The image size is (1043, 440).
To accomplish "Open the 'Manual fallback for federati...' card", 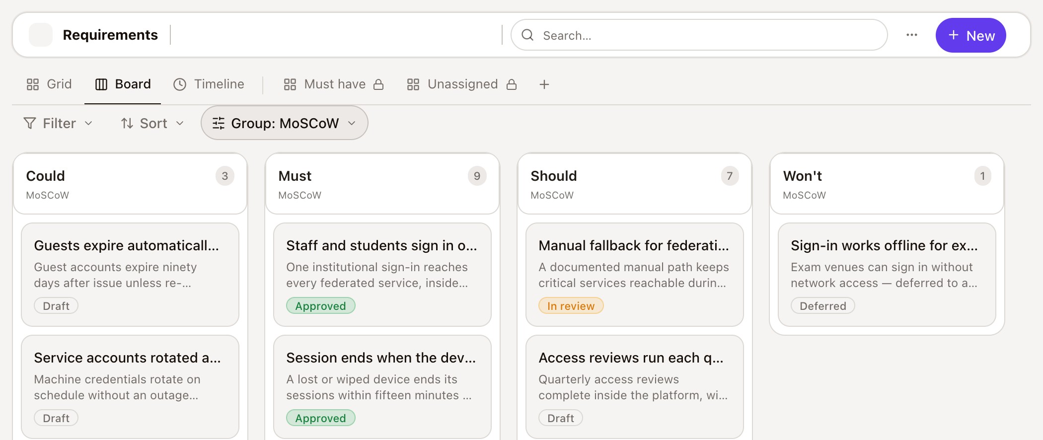I will point(635,275).
